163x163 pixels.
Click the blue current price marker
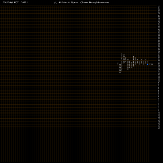tap(147, 65)
